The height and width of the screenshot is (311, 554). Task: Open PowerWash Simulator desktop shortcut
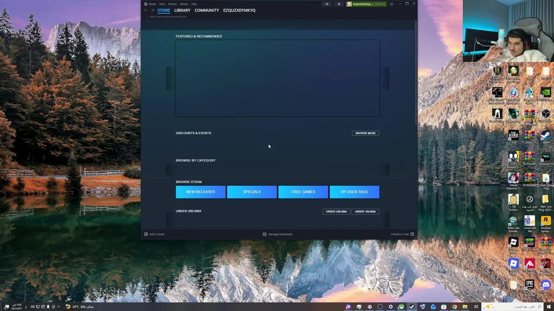pyautogui.click(x=513, y=95)
